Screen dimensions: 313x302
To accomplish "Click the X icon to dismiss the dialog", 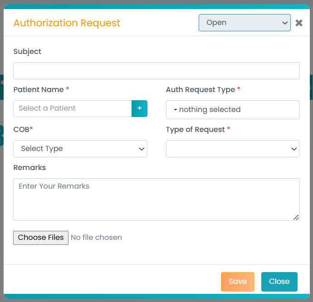I will click(x=299, y=23).
